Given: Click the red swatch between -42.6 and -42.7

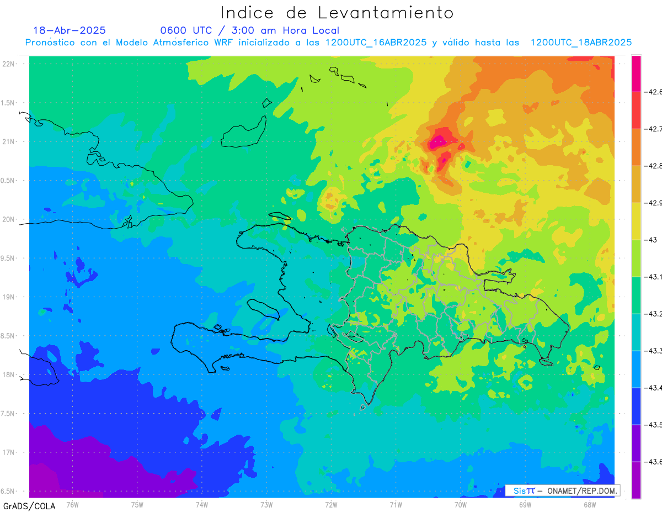Looking at the screenshot, I should pyautogui.click(x=636, y=110).
